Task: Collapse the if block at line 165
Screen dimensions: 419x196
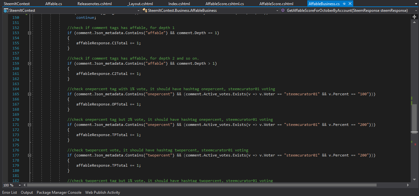Action: tap(29, 94)
